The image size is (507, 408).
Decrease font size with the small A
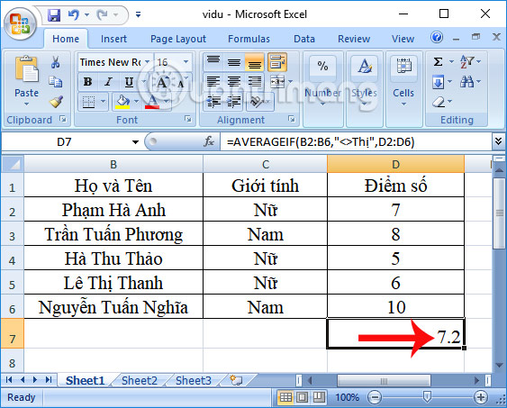click(x=181, y=84)
